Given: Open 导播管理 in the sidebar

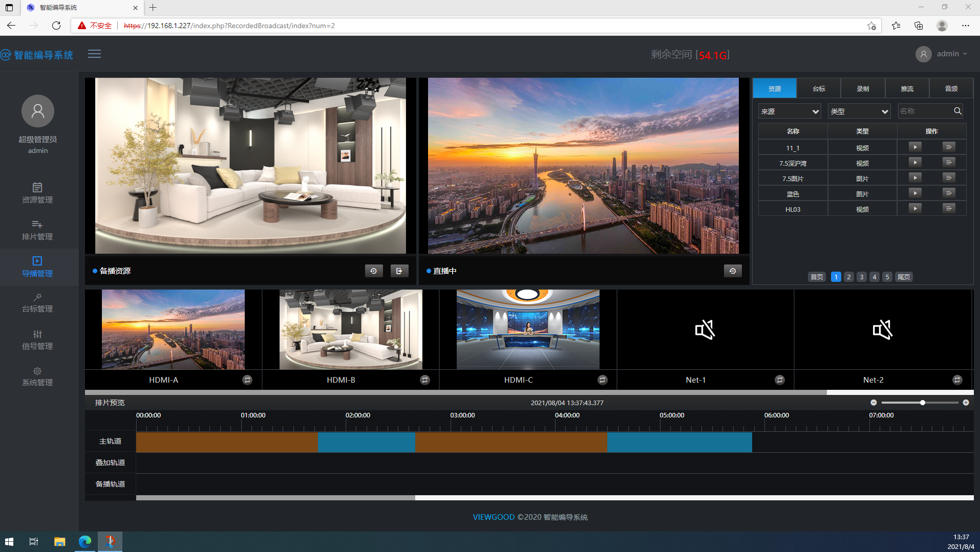Looking at the screenshot, I should click(37, 267).
